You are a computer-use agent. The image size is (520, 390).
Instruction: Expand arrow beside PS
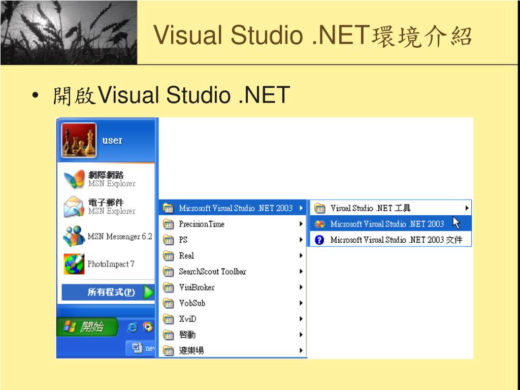click(301, 240)
